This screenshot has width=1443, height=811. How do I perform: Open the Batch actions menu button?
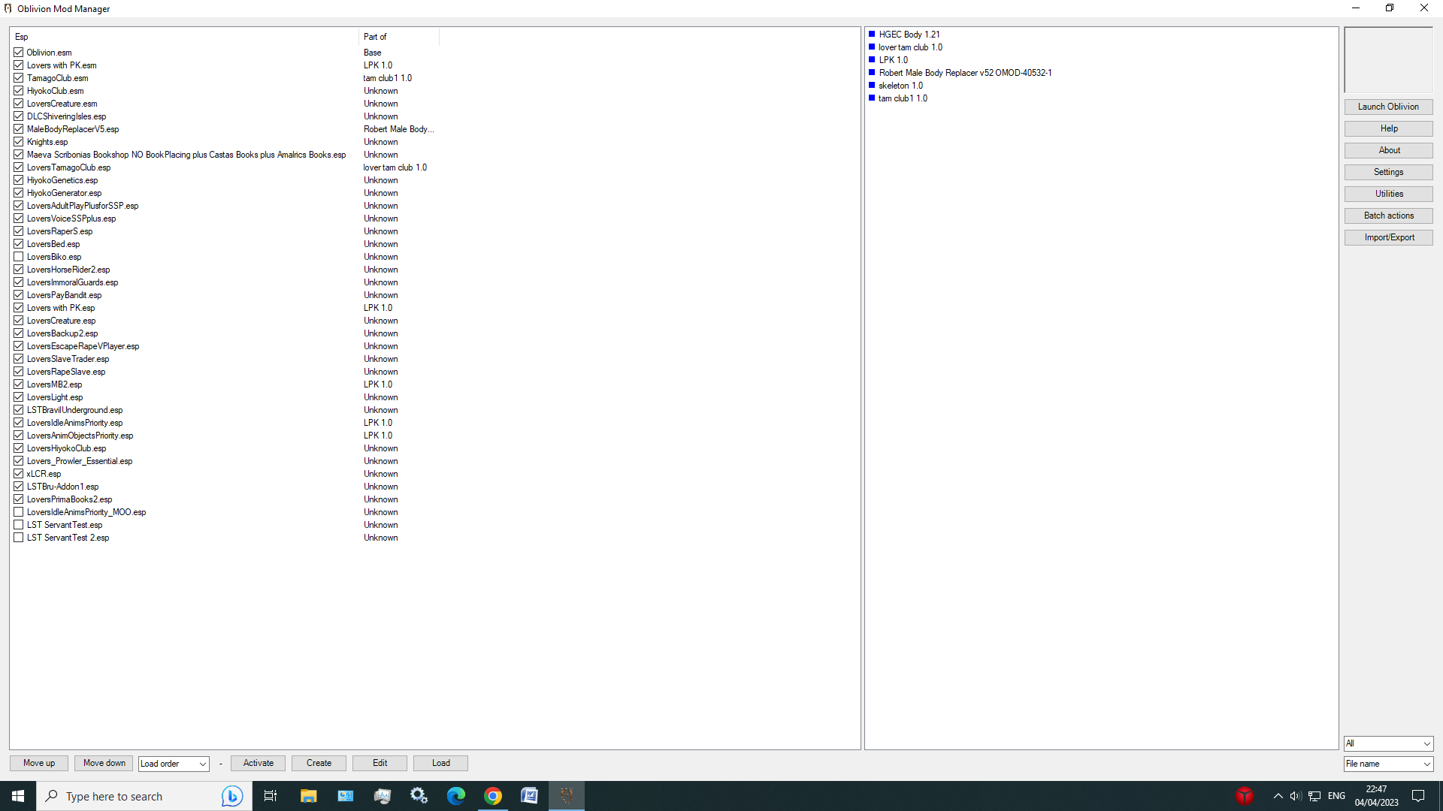(x=1388, y=216)
